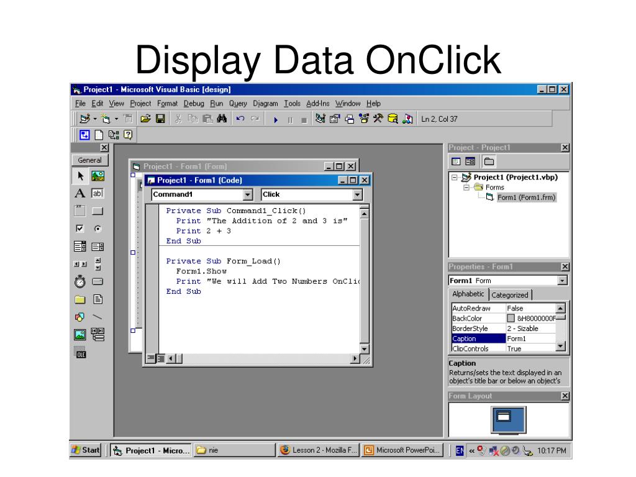Click the BackColor color swatch
The image size is (636, 477).
[x=511, y=319]
